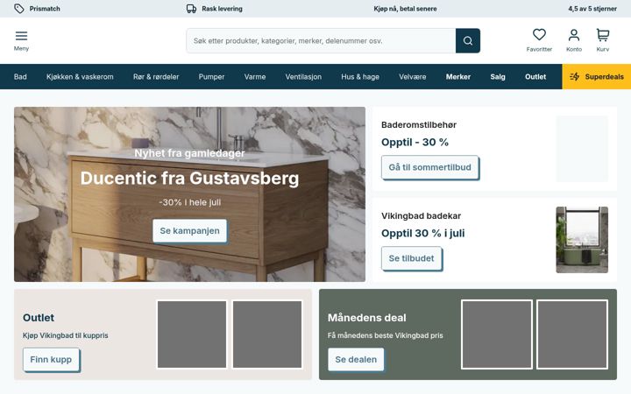This screenshot has height=394, width=631.
Task: Go to Salg in navigation bar
Action: click(x=498, y=77)
